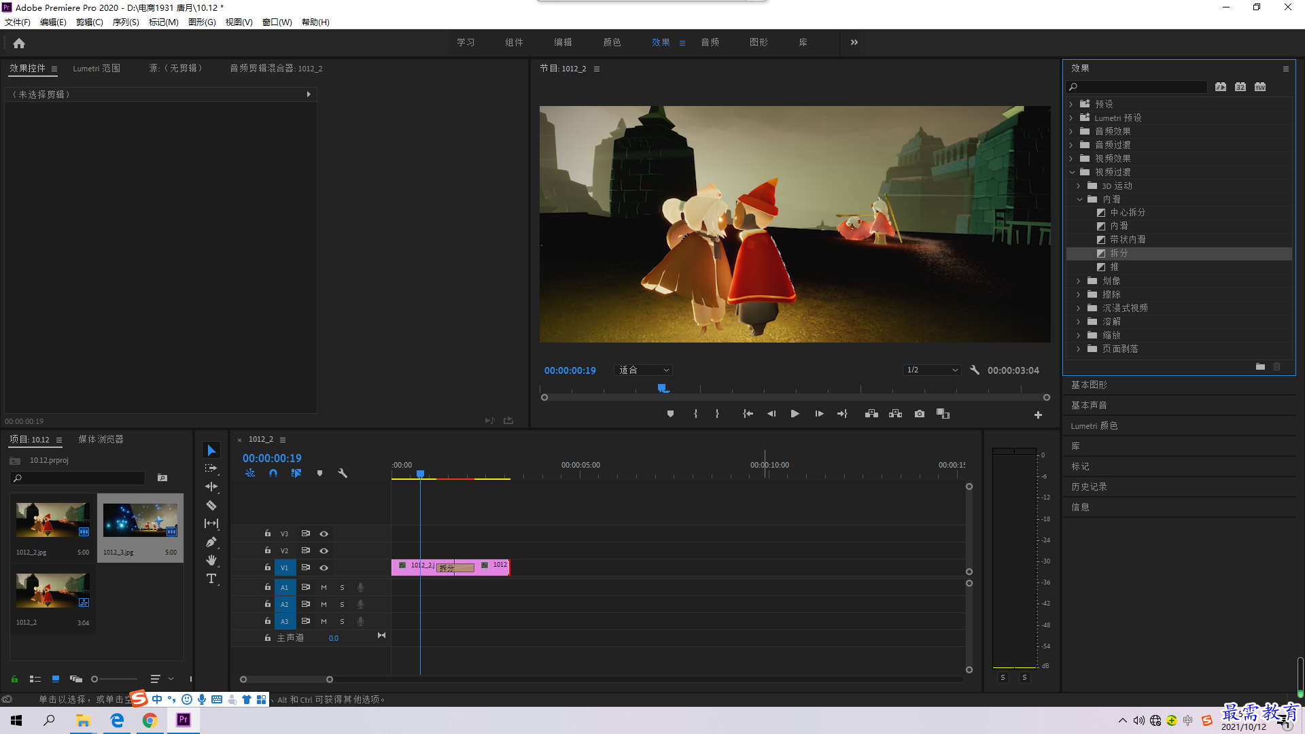
Task: Open the 历史记录 panel
Action: point(1089,487)
